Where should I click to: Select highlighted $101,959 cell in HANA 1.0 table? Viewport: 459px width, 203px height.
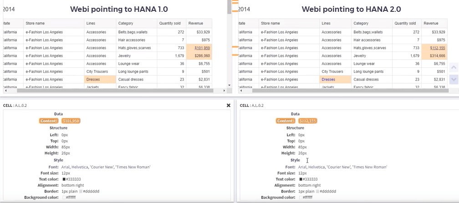(199, 48)
